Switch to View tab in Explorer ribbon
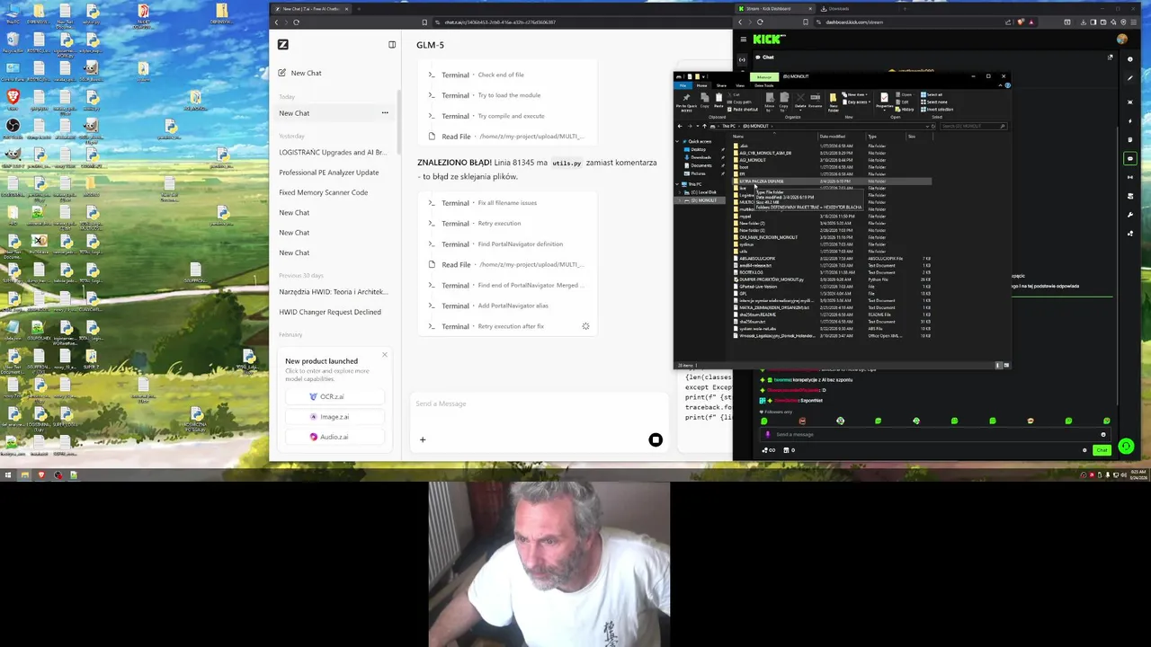Viewport: 1151px width, 647px height. pyautogui.click(x=740, y=85)
